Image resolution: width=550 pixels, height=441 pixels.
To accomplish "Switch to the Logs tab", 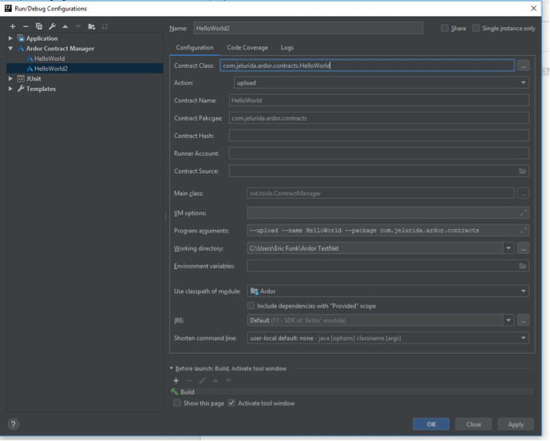I will [287, 47].
